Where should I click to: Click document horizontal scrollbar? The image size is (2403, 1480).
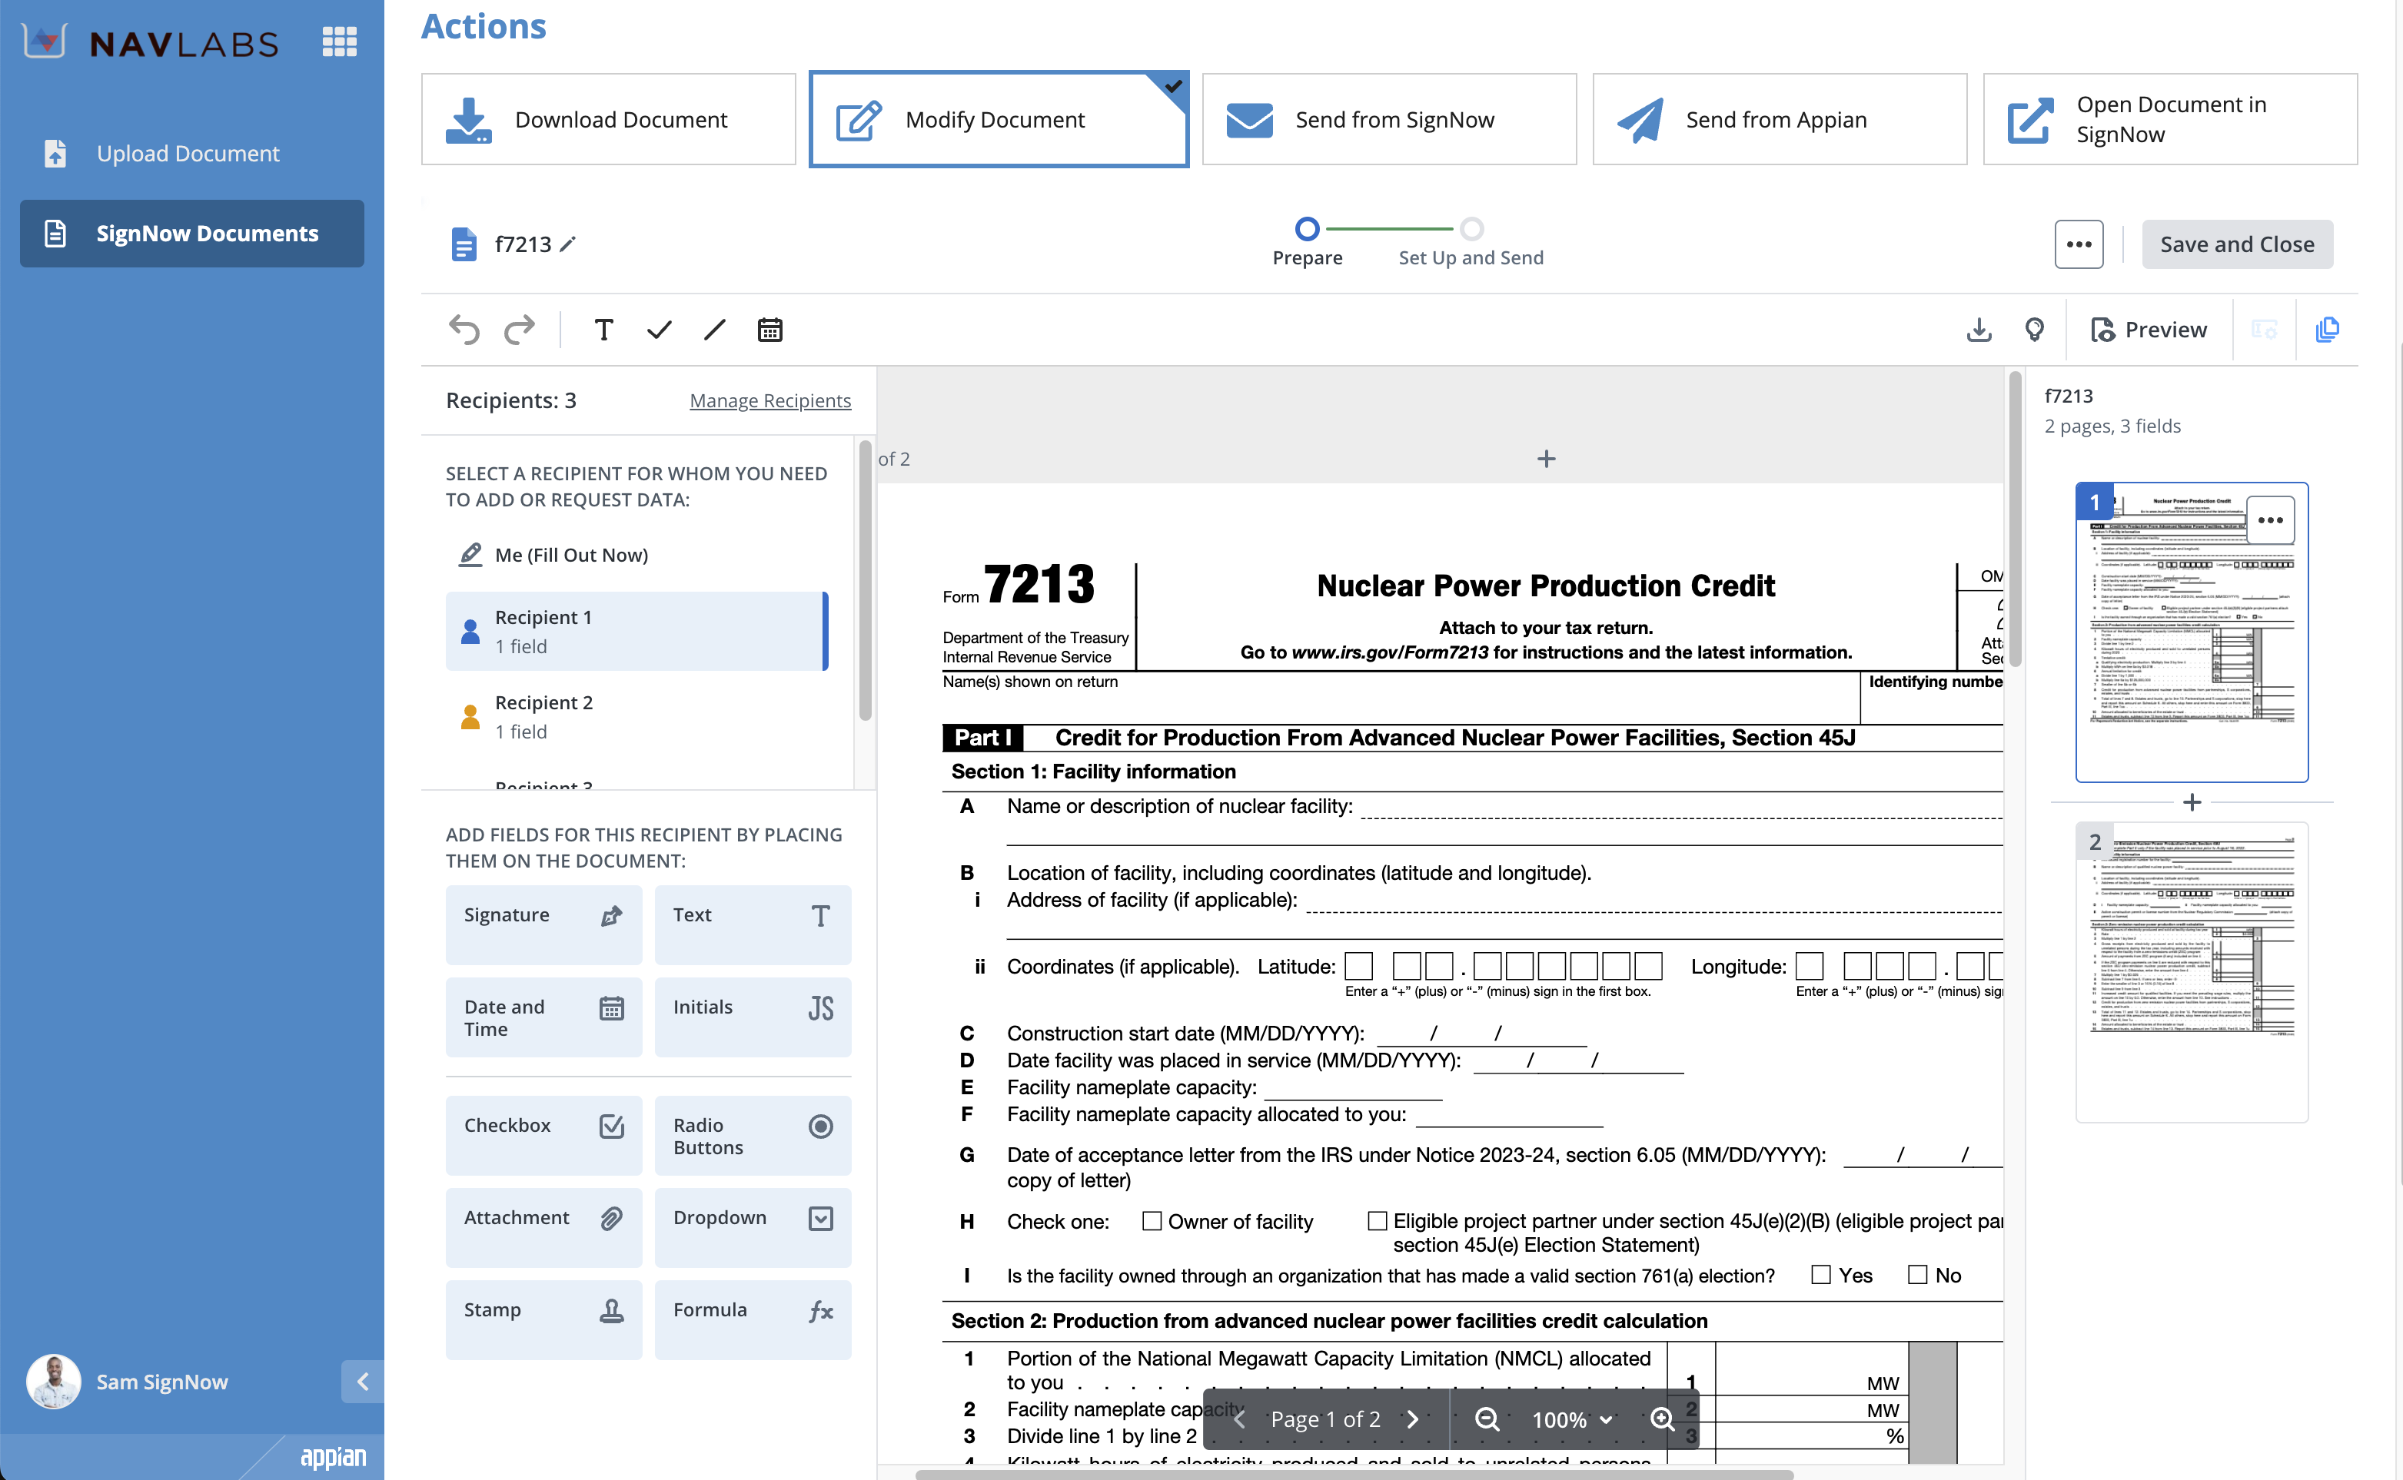coord(1353,1474)
